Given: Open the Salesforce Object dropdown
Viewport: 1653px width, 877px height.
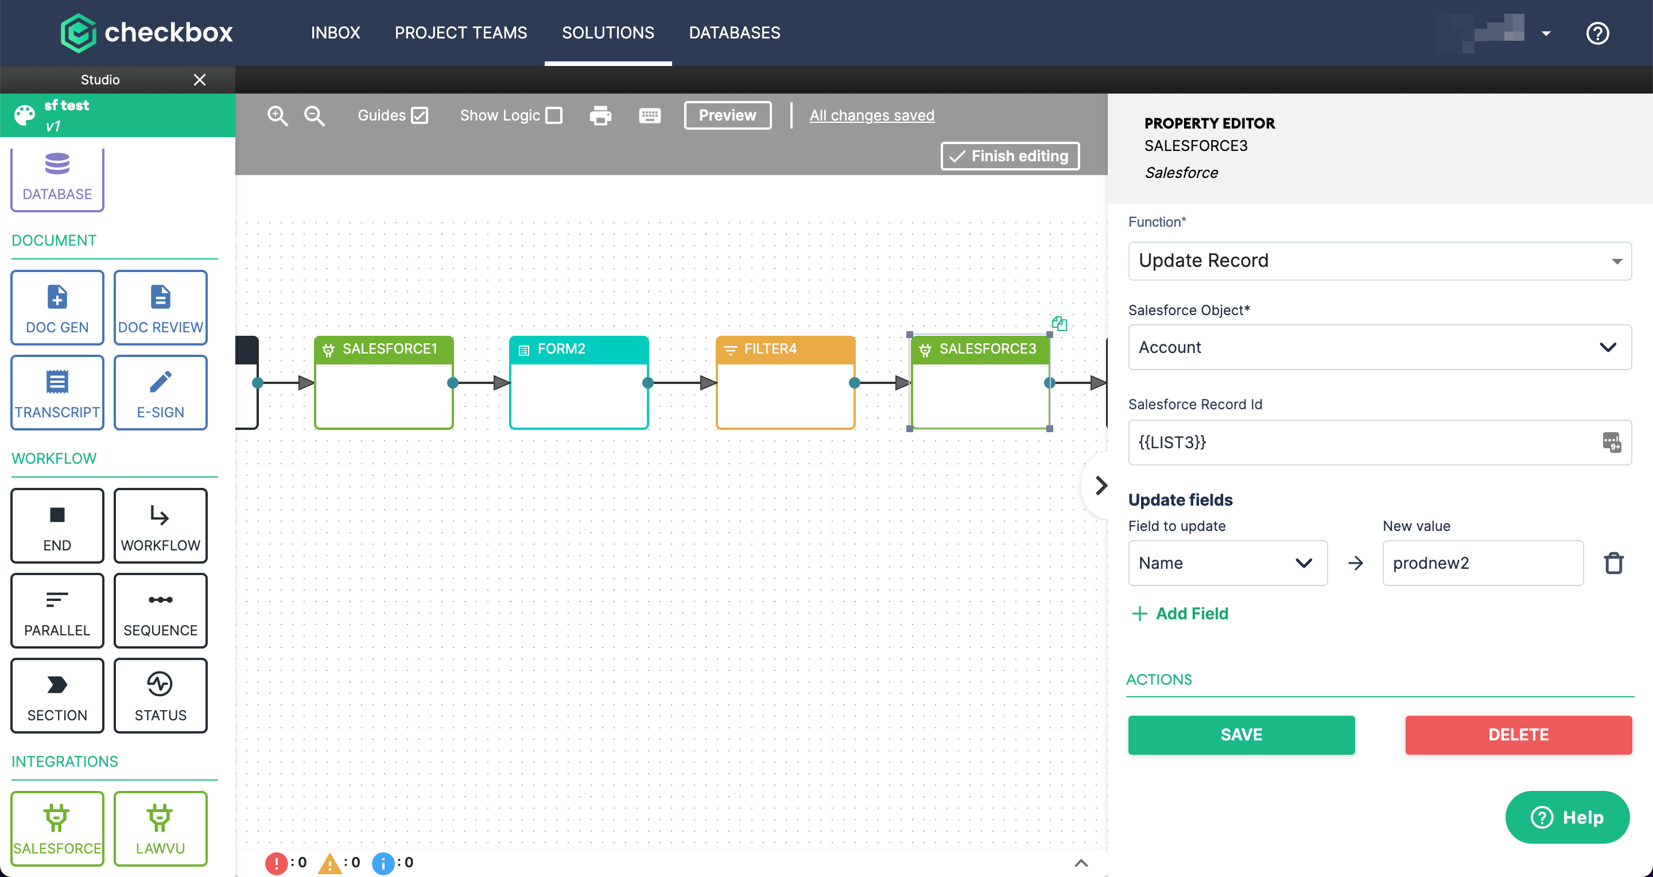Looking at the screenshot, I should pyautogui.click(x=1380, y=347).
